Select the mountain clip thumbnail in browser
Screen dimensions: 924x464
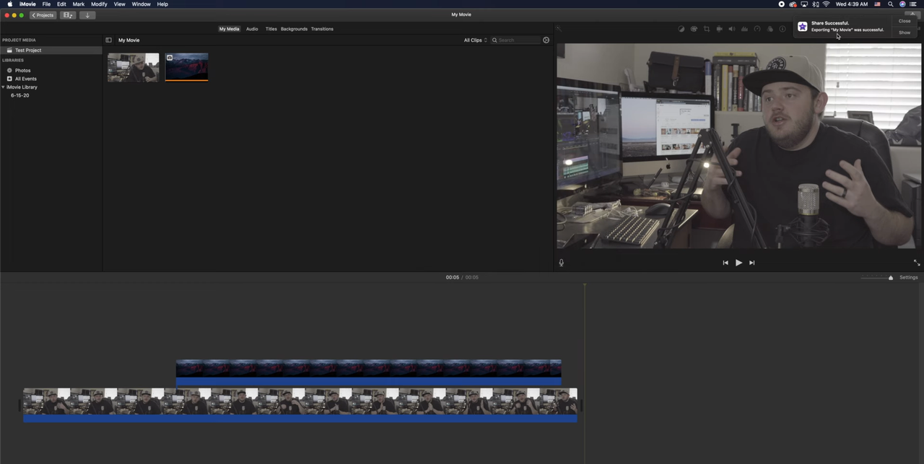(x=186, y=67)
